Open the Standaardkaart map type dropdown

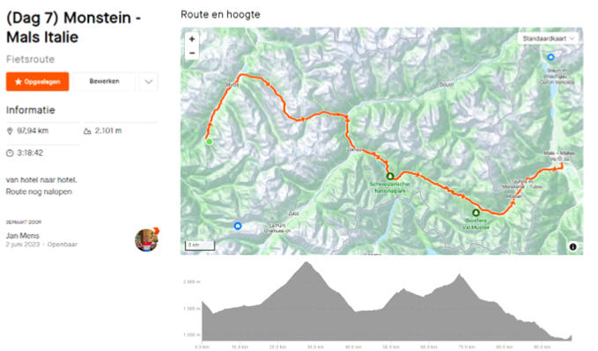coord(548,39)
